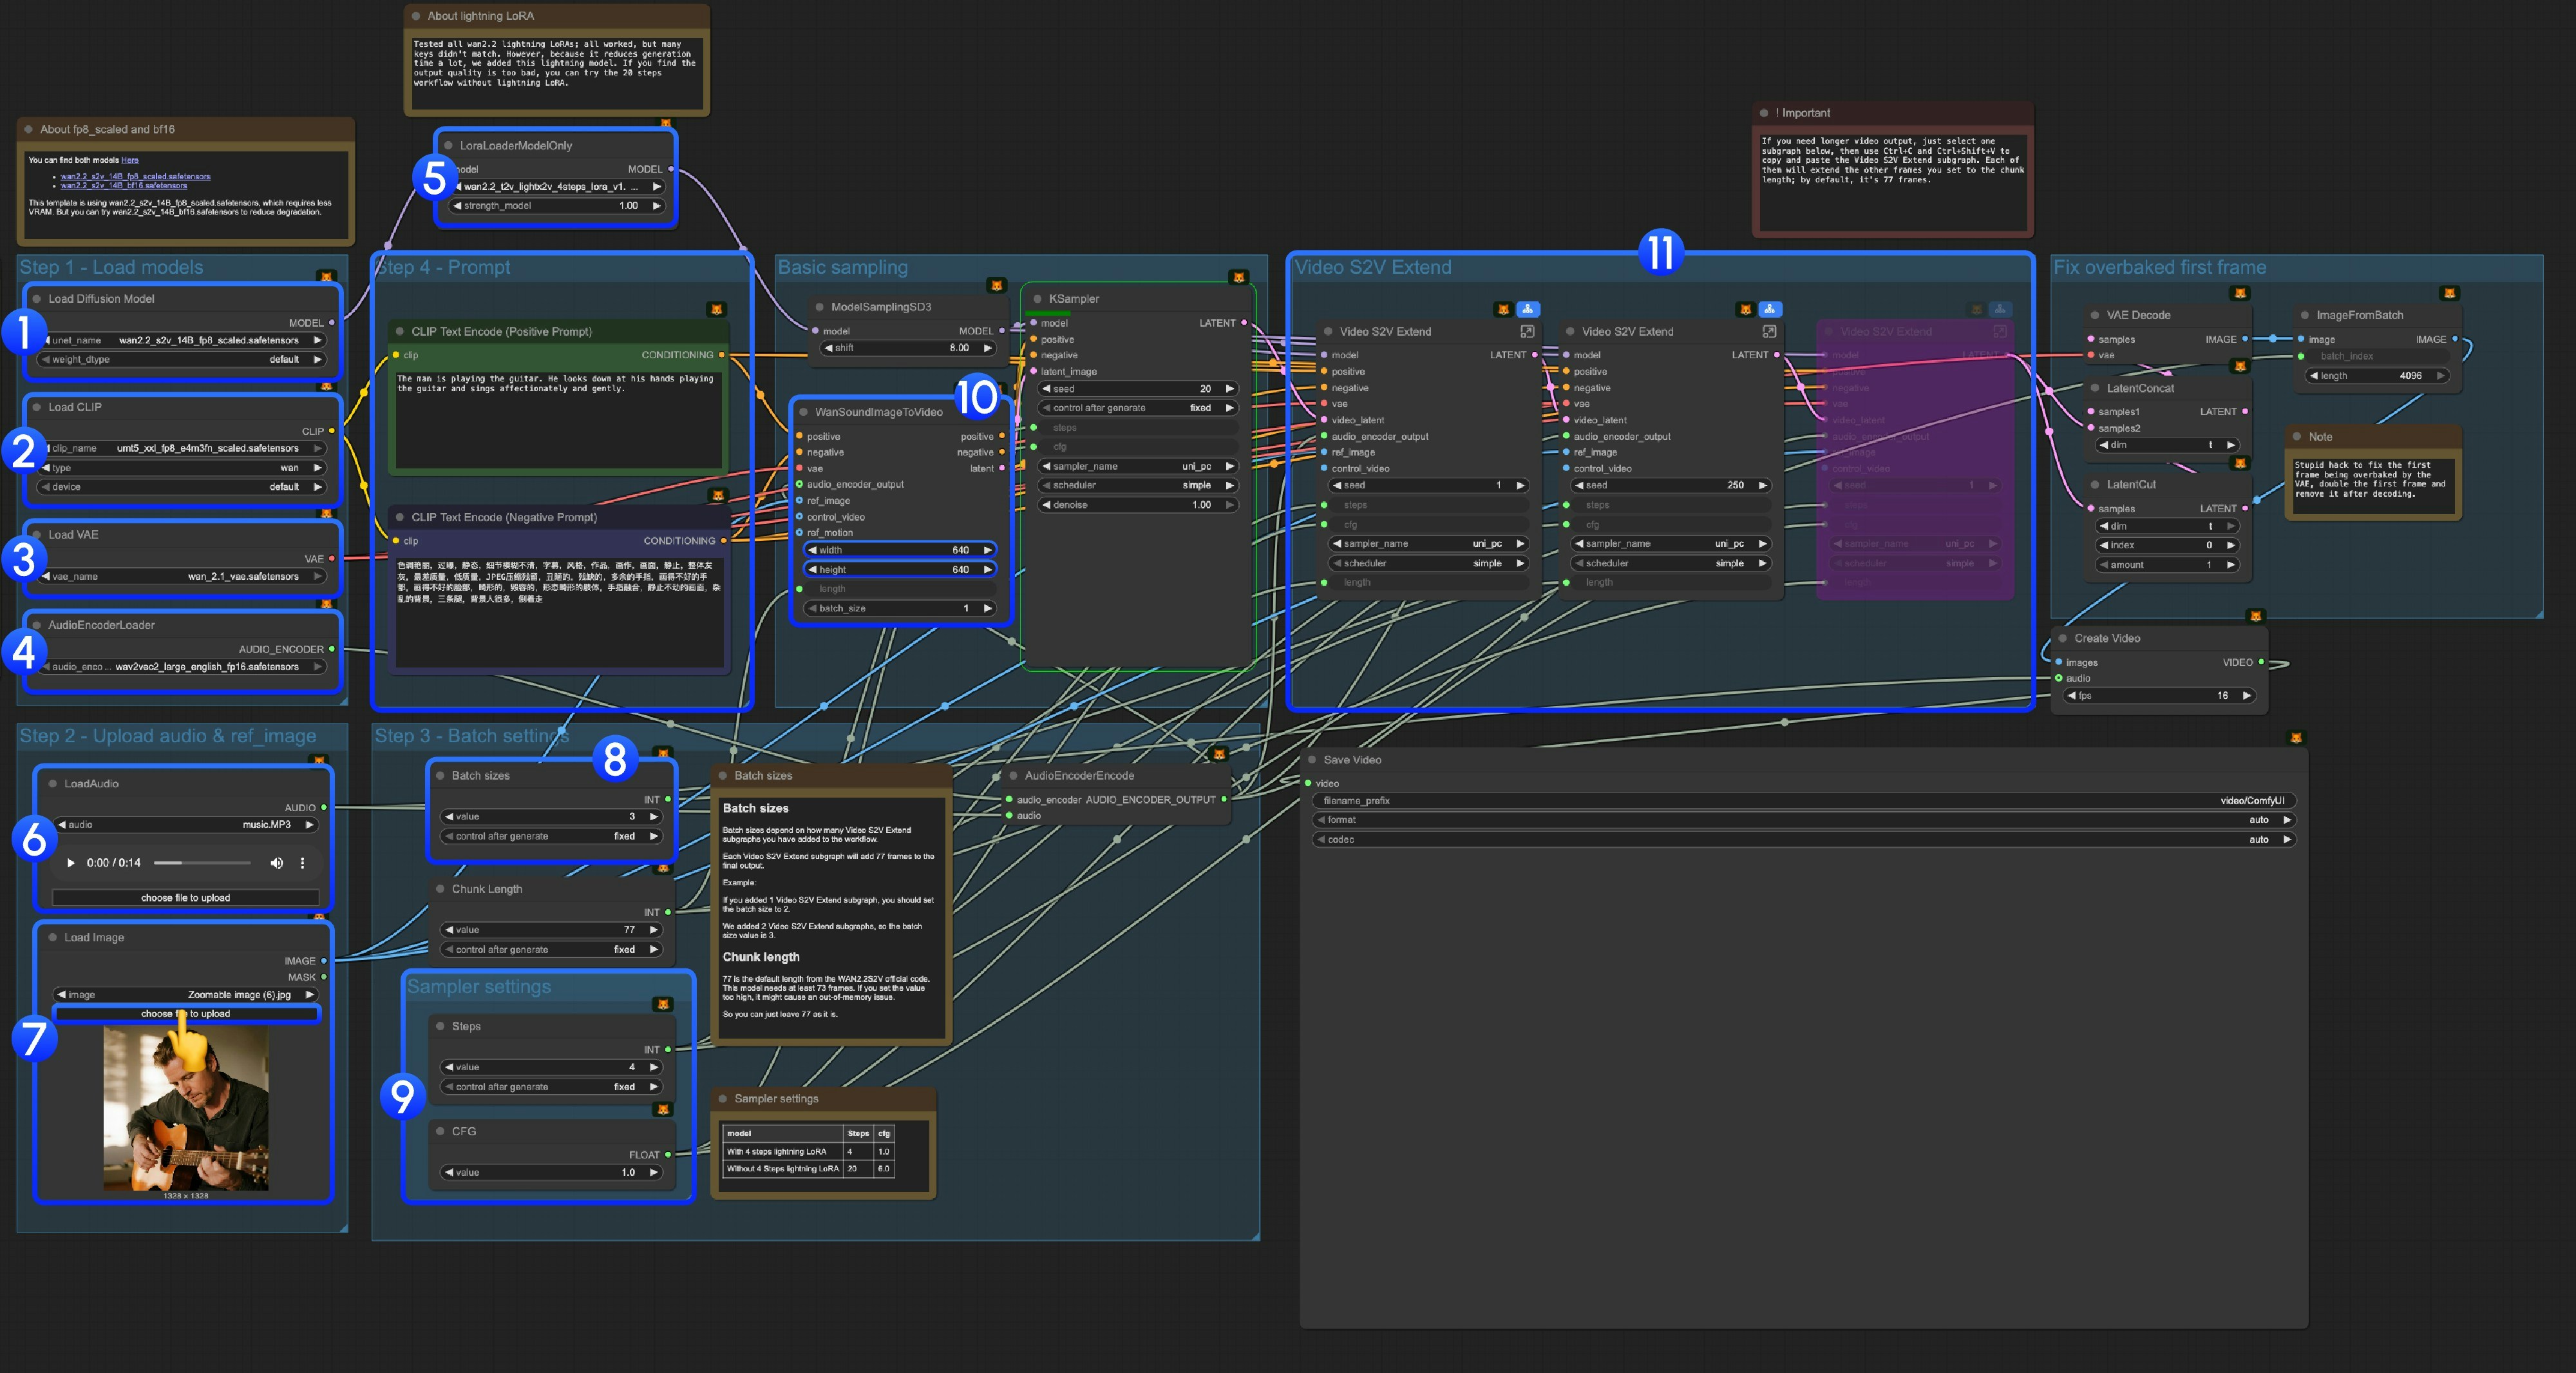Collapse the Create Video node via its header circle
The width and height of the screenshot is (2576, 1373).
pyautogui.click(x=2063, y=638)
